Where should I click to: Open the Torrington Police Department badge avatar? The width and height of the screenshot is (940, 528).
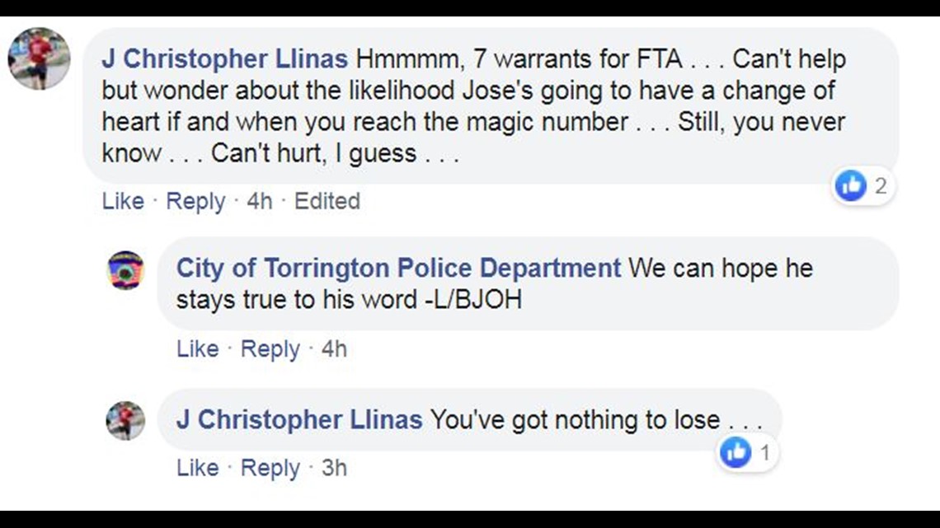pyautogui.click(x=125, y=270)
